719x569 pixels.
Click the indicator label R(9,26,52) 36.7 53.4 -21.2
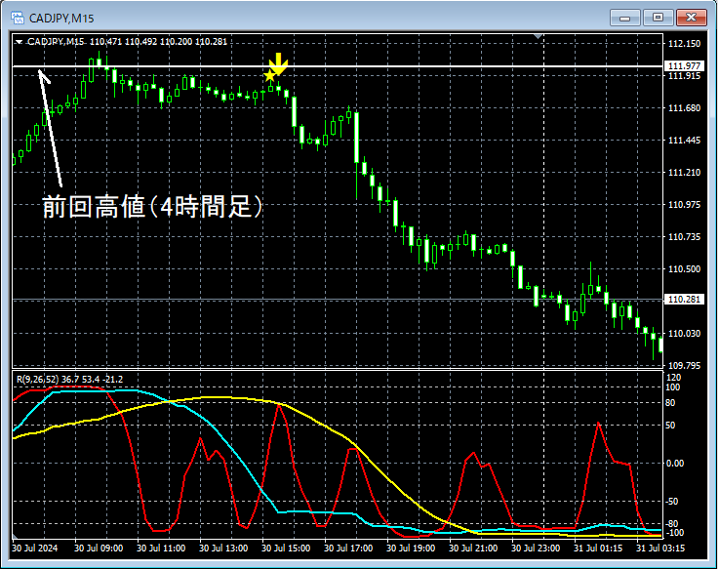coord(69,380)
